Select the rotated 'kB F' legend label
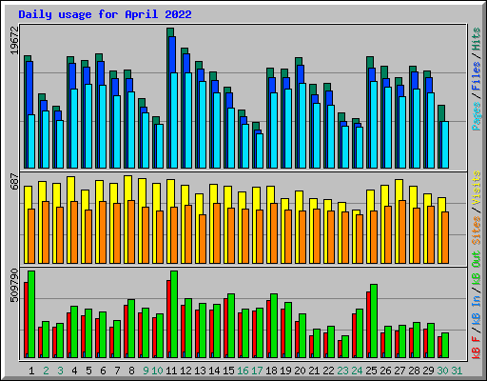 coord(477,348)
